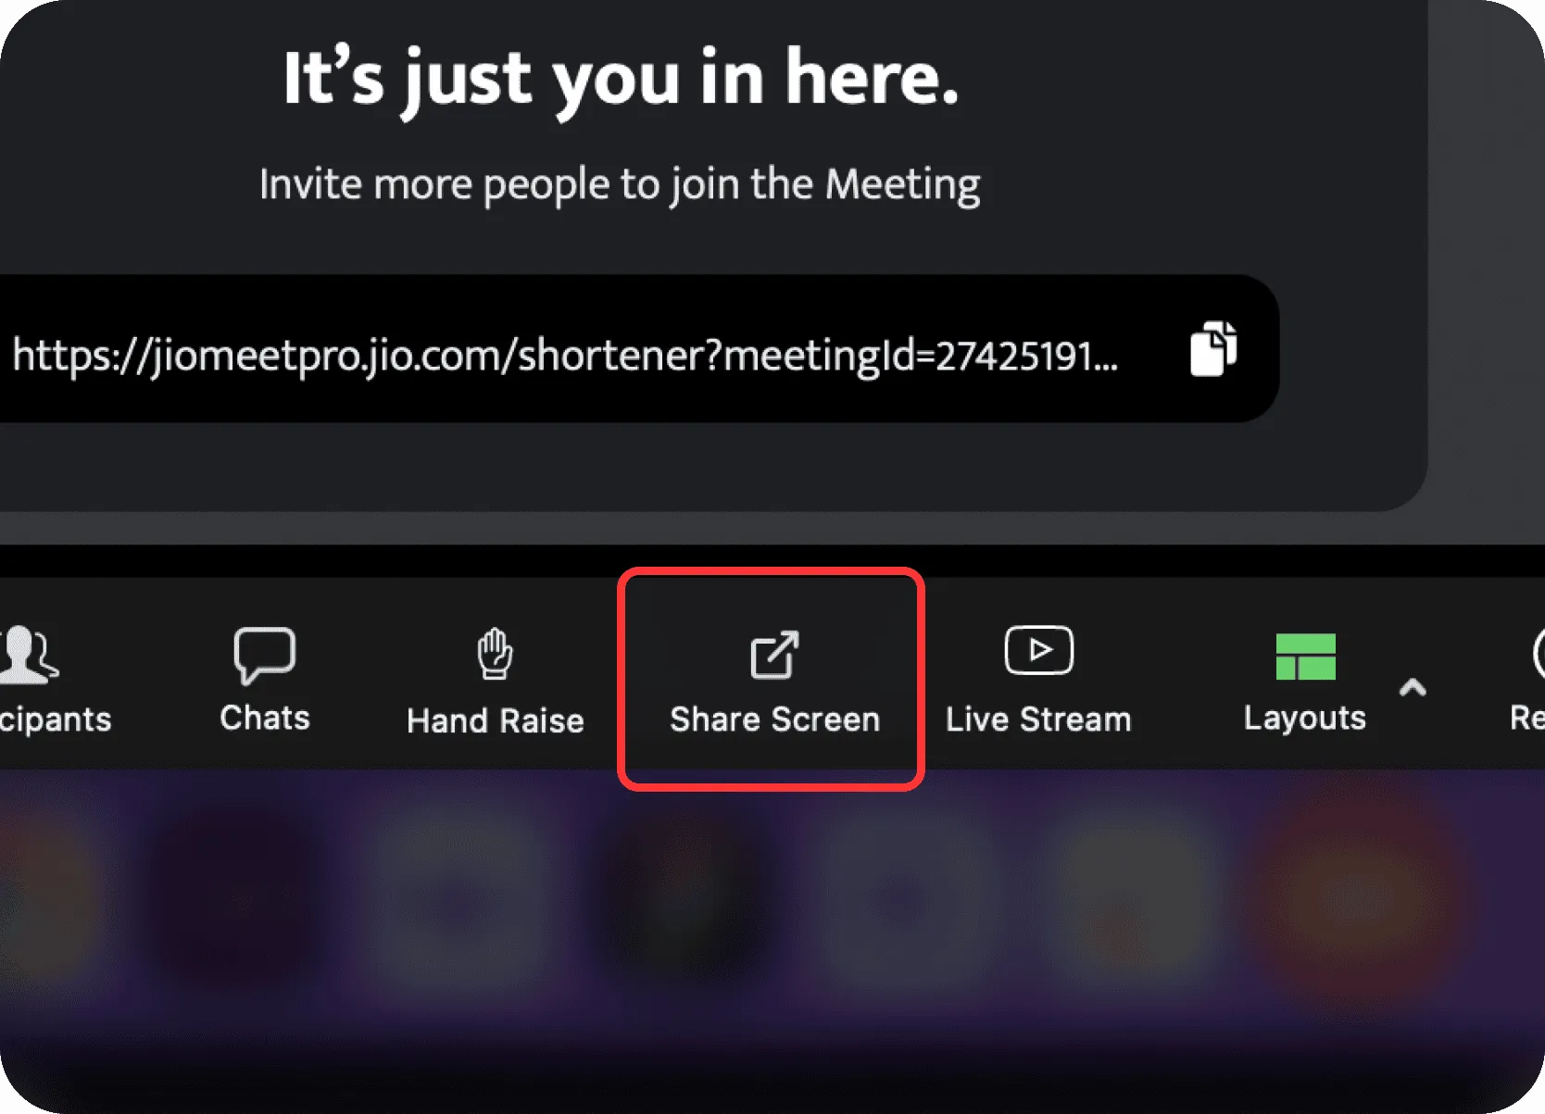The height and width of the screenshot is (1114, 1545).
Task: Click the truncated Participants label
Action: tap(56, 720)
